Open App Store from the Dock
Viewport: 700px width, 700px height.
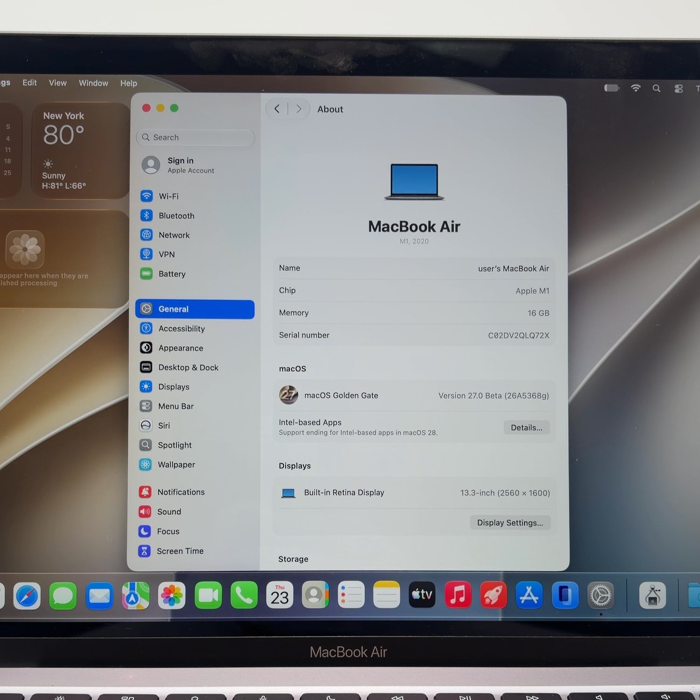click(529, 595)
